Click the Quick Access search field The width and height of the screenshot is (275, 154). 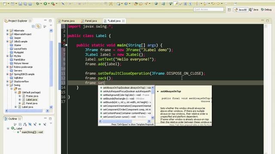pyautogui.click(x=208, y=9)
